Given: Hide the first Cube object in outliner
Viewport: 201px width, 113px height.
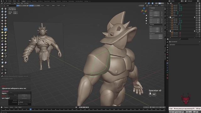Looking at the screenshot, I should pyautogui.click(x=198, y=5).
